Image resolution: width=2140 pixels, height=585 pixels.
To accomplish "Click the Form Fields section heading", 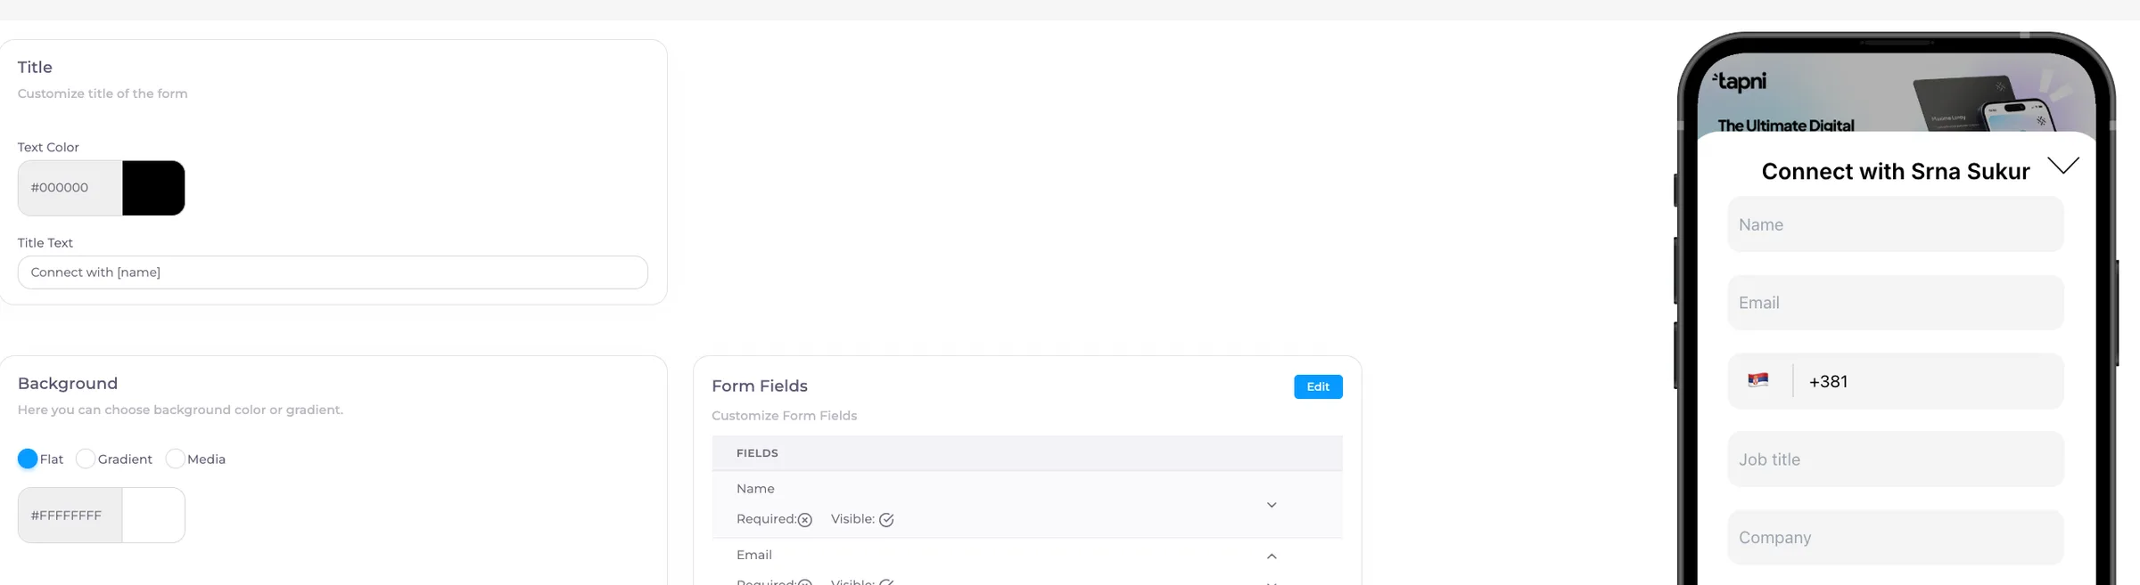I will (x=760, y=386).
